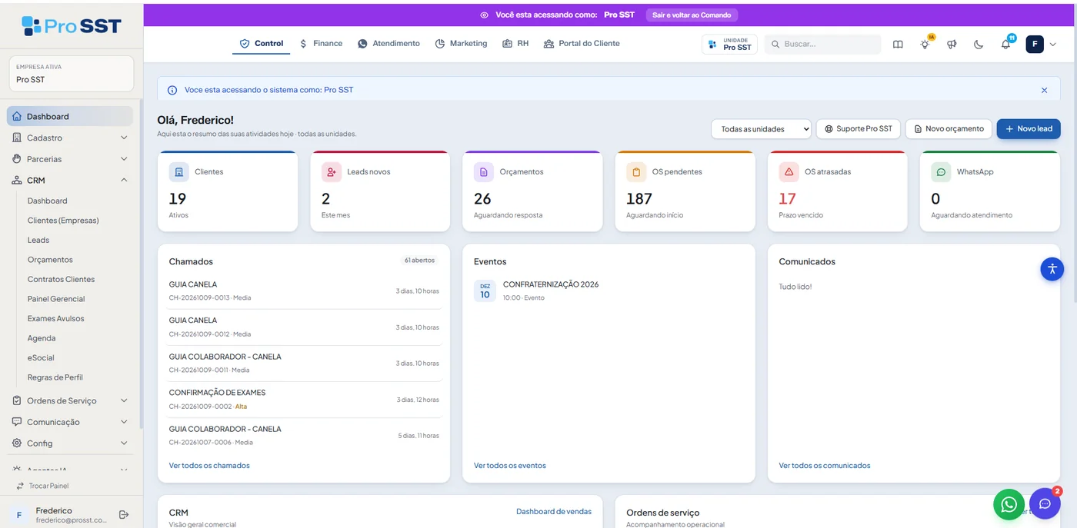
Task: Expand the Parcerias sidebar section
Action: click(70, 159)
